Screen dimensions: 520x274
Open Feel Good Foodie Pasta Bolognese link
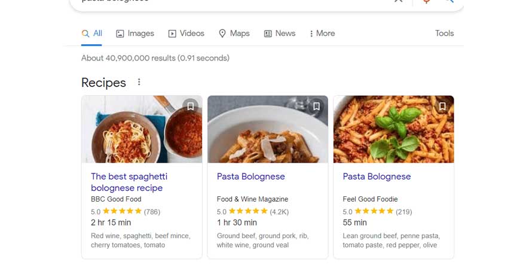tap(377, 176)
